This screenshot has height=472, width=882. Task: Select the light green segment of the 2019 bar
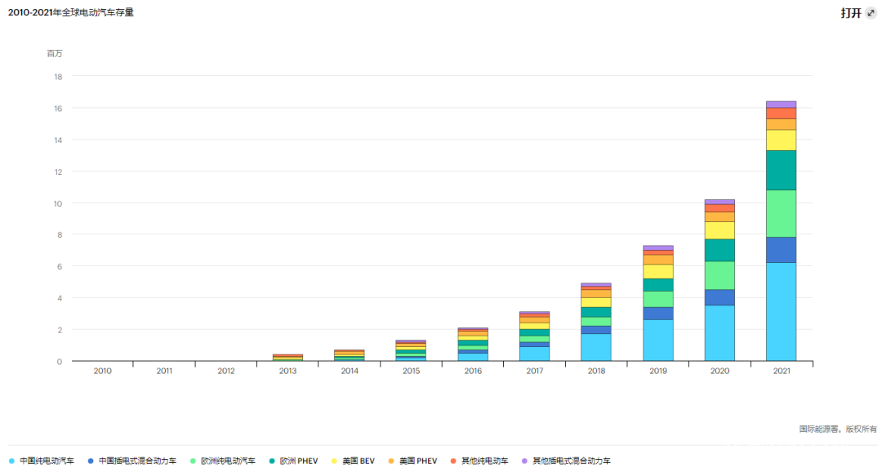point(658,300)
